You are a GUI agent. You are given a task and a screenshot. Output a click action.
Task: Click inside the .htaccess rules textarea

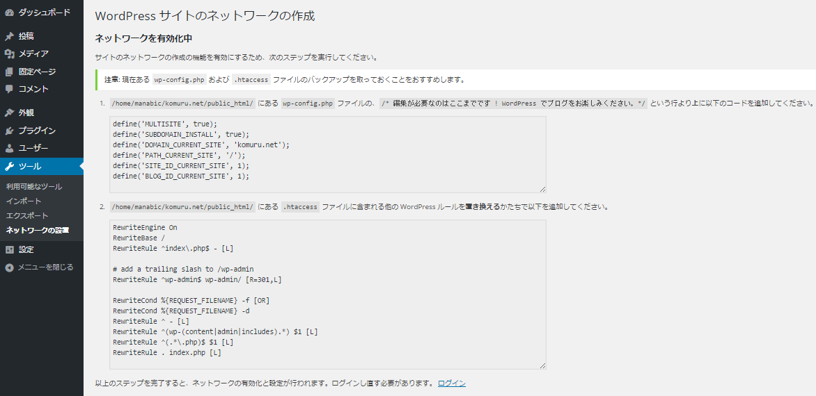[328, 295]
